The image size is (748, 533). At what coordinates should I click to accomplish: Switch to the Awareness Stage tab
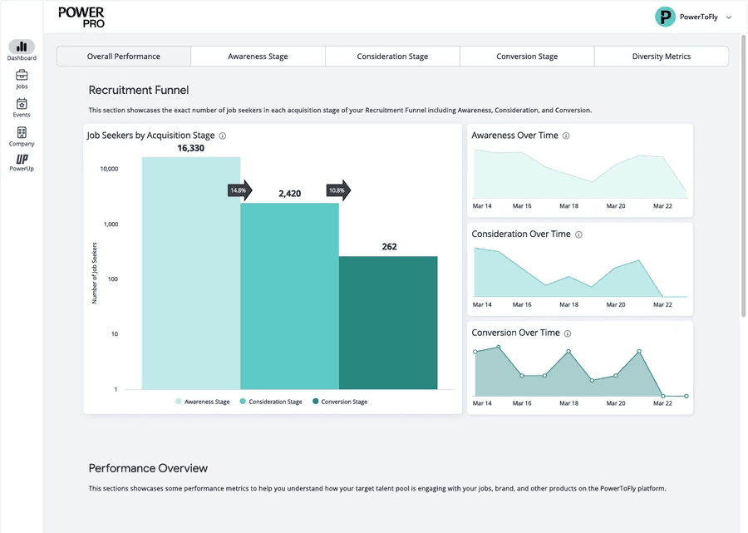[x=258, y=57]
